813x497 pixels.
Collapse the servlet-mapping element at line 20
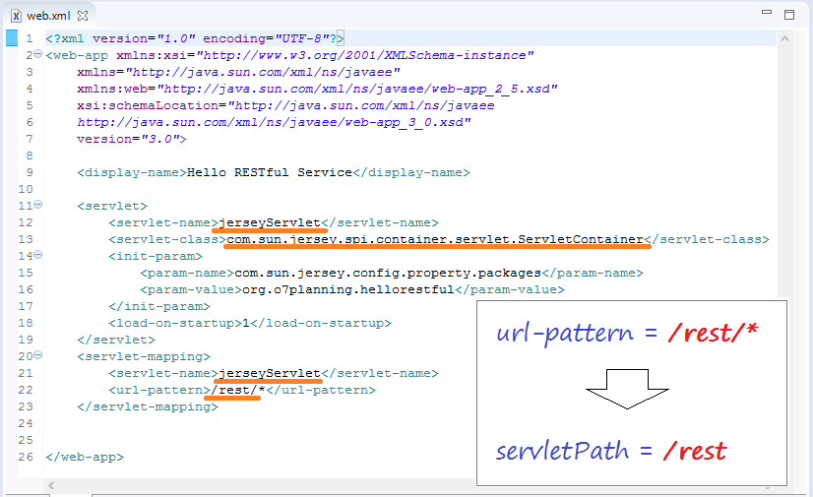(x=37, y=355)
